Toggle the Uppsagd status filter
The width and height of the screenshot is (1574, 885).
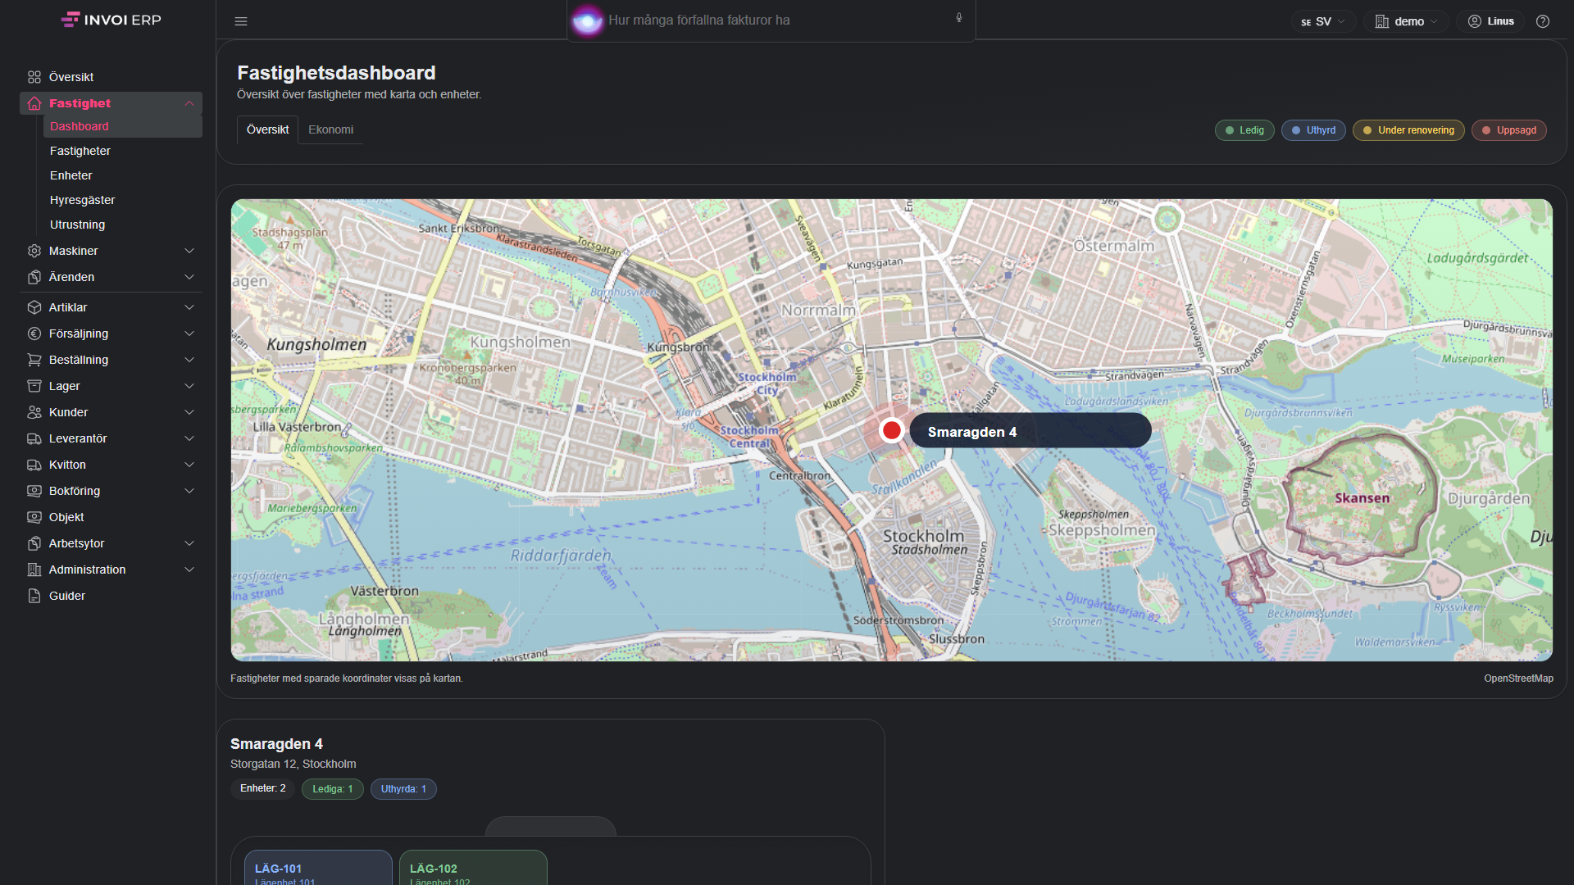[1509, 130]
